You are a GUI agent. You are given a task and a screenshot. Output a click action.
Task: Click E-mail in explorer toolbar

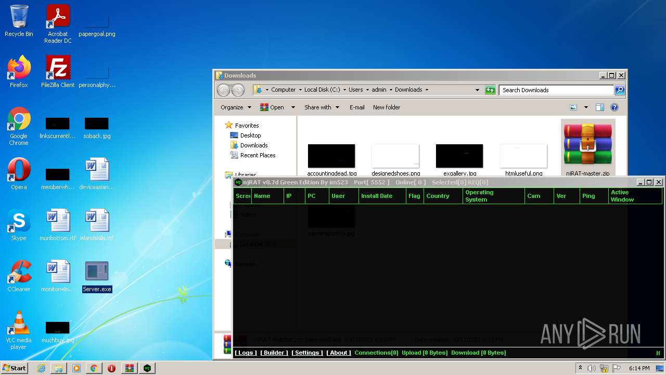tap(357, 107)
